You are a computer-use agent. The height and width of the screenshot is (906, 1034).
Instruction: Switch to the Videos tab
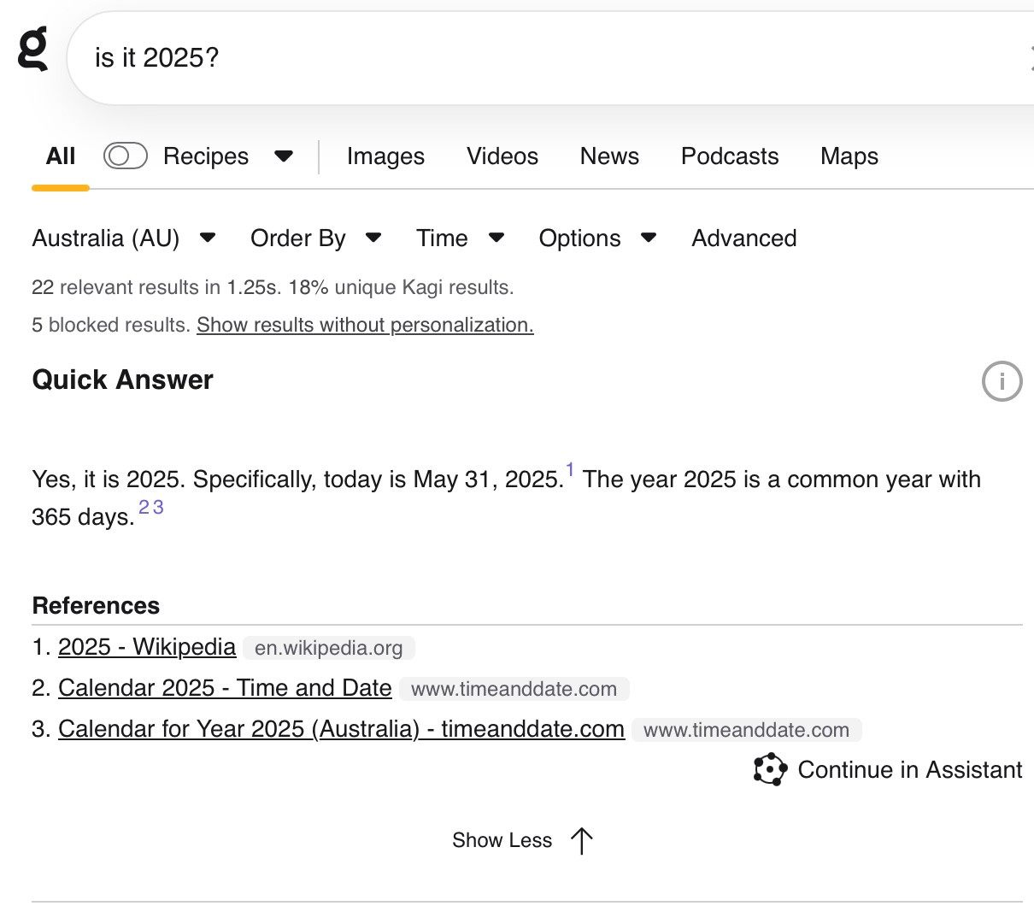[x=502, y=156]
